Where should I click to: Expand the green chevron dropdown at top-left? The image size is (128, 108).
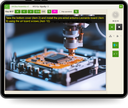pyautogui.click(x=7, y=7)
